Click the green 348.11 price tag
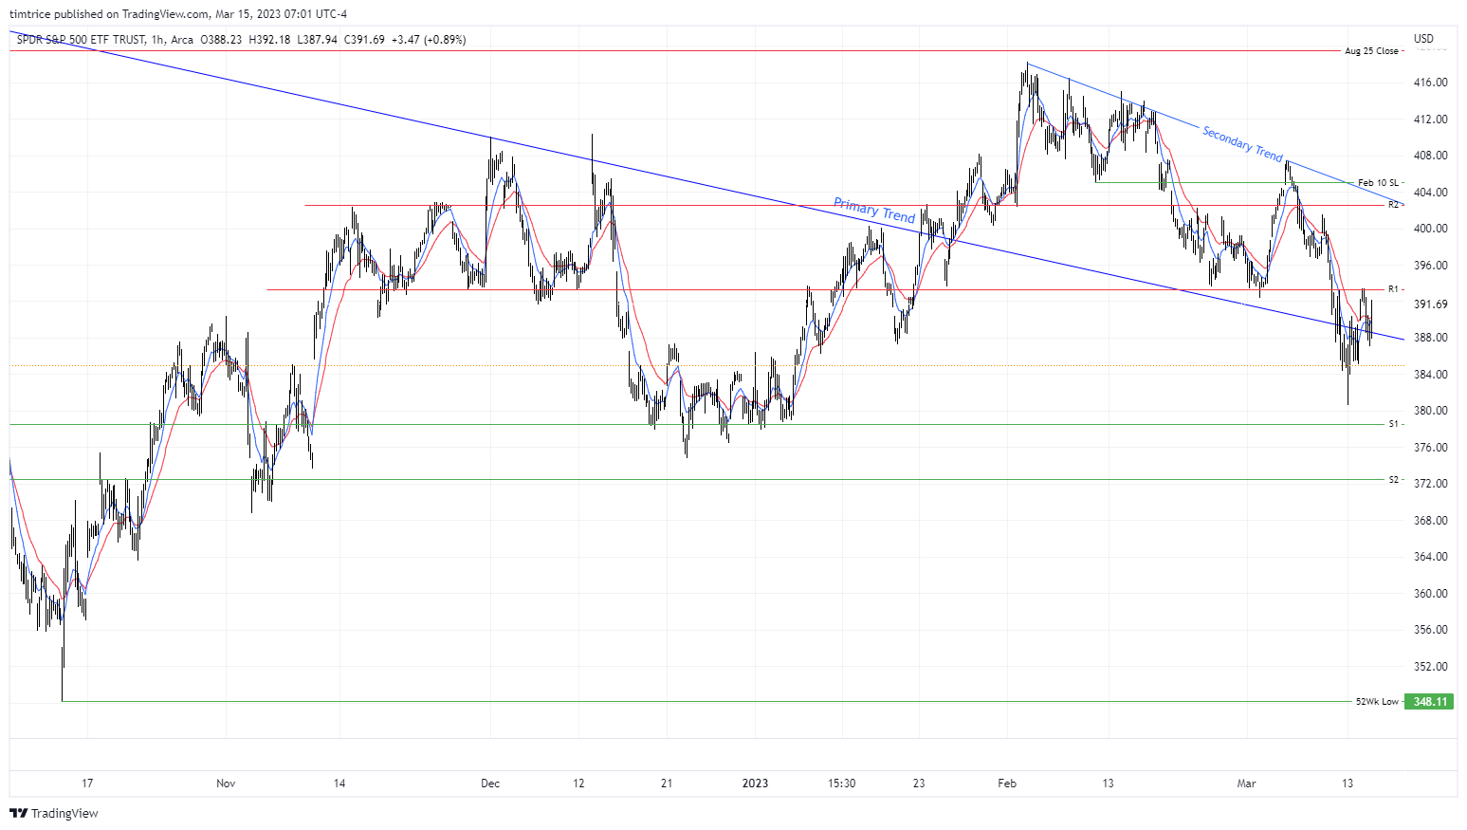Viewport: 1467px width, 830px height. (x=1430, y=702)
